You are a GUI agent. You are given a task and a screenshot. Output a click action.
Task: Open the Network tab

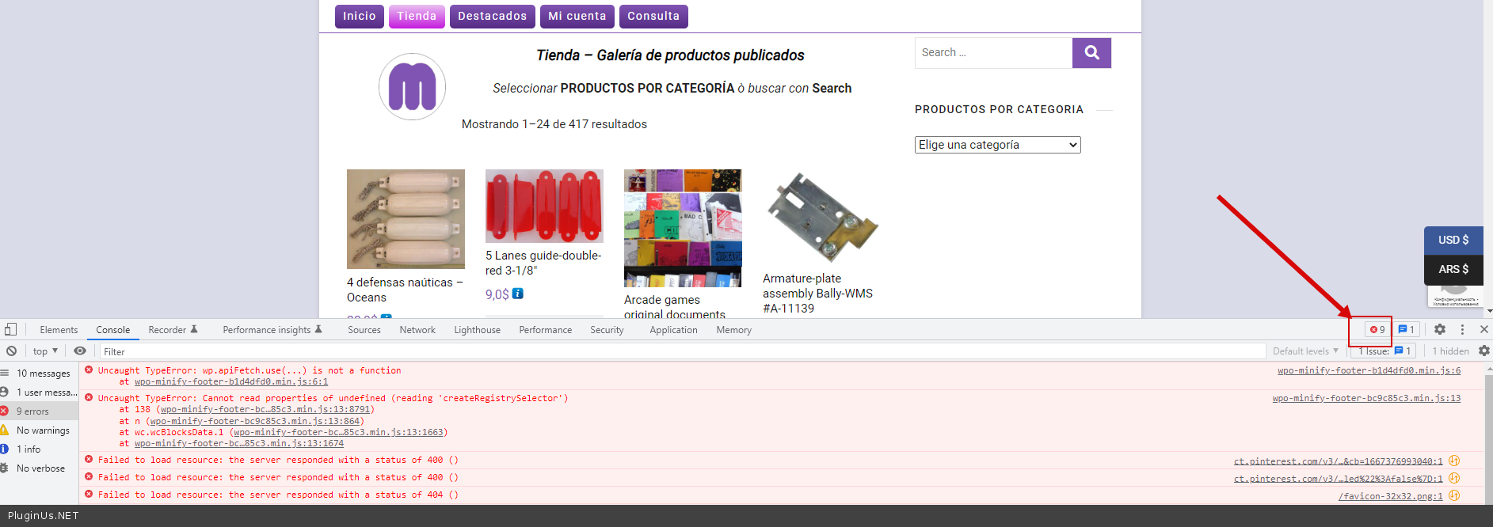(417, 330)
